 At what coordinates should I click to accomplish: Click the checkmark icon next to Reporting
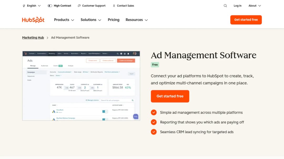[154, 122]
